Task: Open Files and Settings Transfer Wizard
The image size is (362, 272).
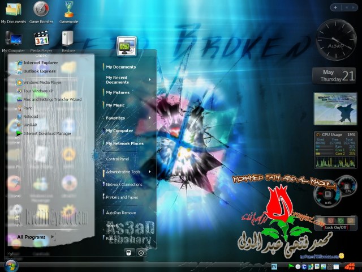Action: 49,100
